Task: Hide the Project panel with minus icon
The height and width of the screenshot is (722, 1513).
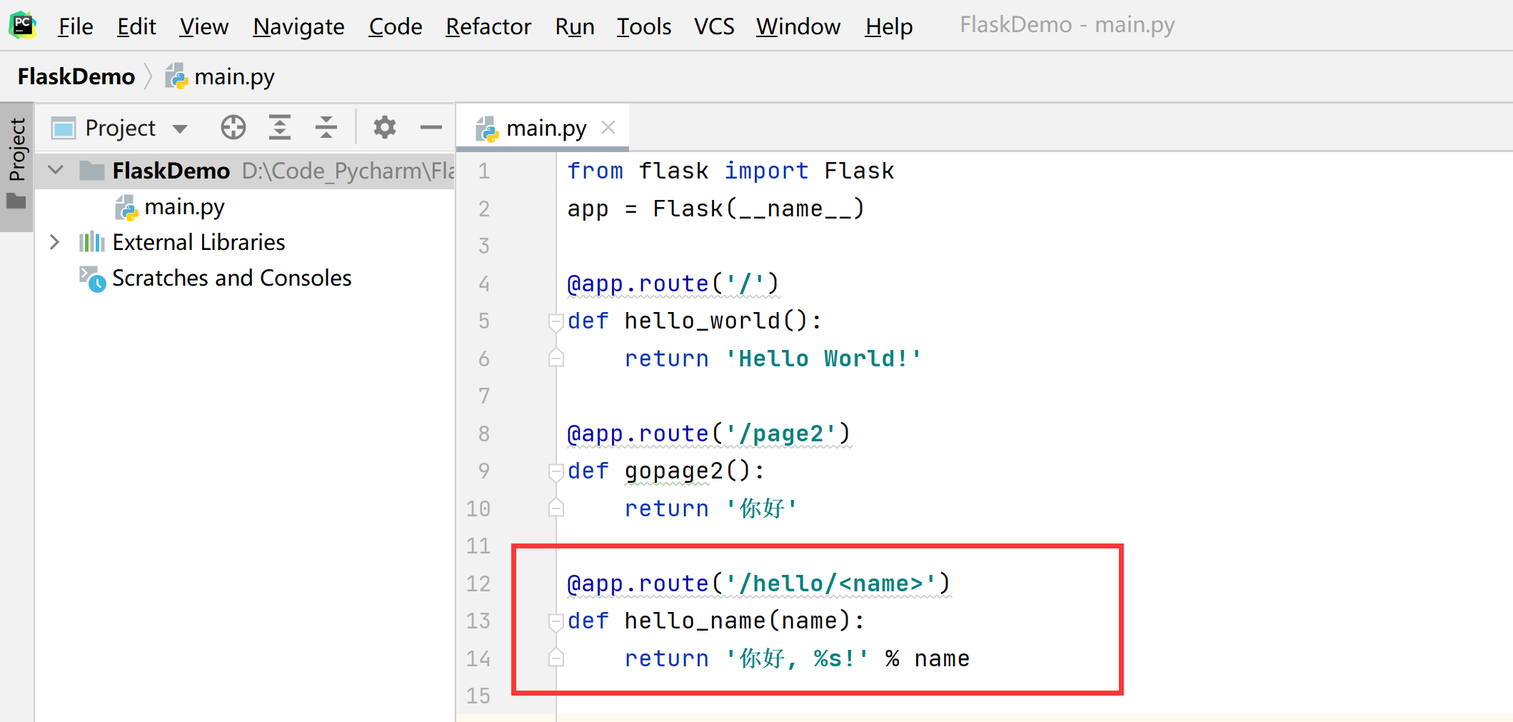Action: [431, 128]
